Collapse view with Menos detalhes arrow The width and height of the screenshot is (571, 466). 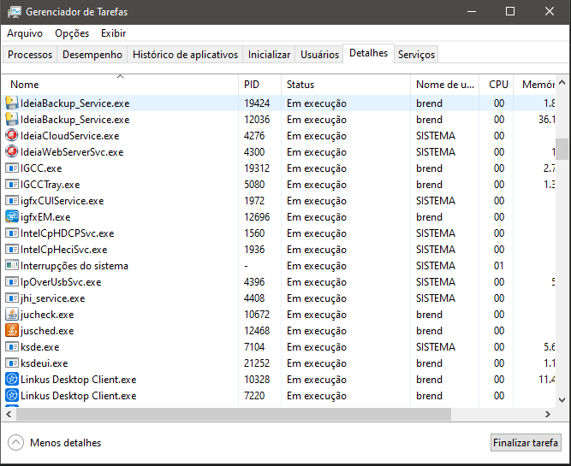tap(15, 442)
